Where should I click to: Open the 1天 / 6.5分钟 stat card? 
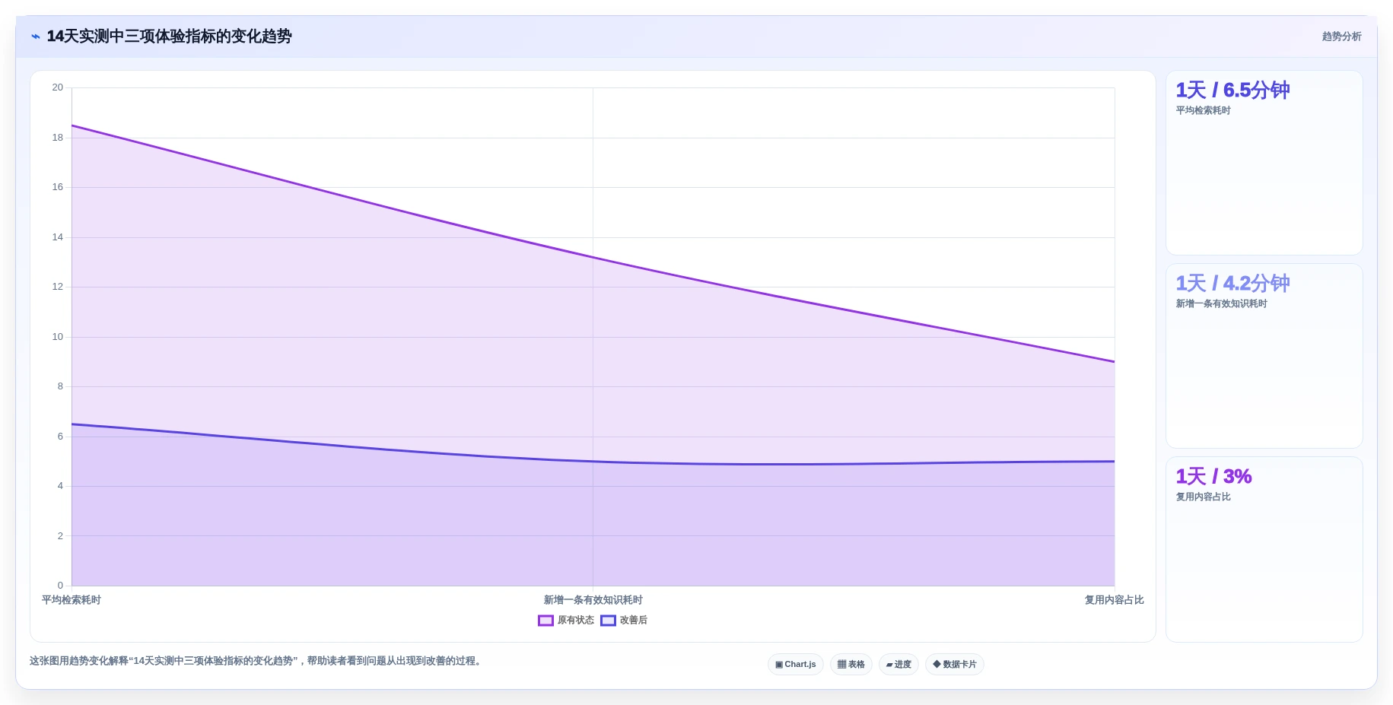(1264, 163)
